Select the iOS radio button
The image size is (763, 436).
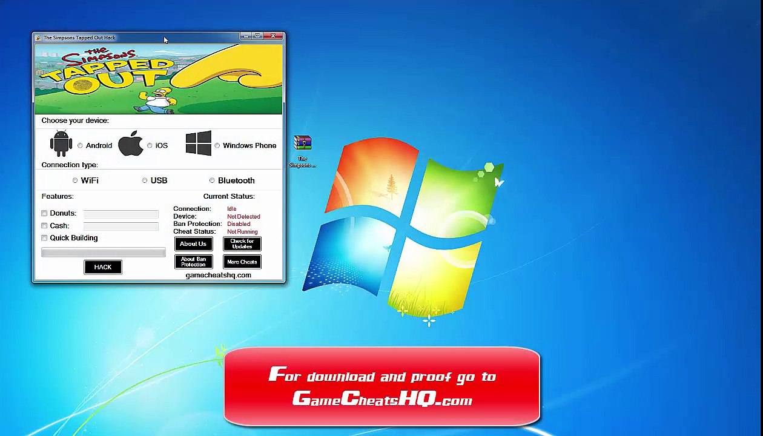(x=150, y=146)
